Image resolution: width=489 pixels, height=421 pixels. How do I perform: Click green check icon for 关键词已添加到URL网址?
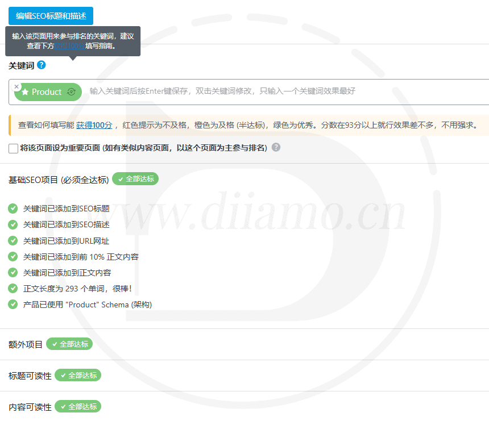click(x=13, y=240)
